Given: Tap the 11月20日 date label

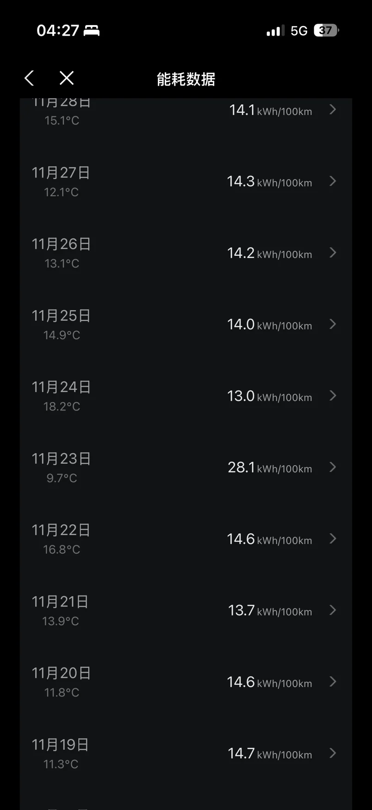Looking at the screenshot, I should pos(61,673).
